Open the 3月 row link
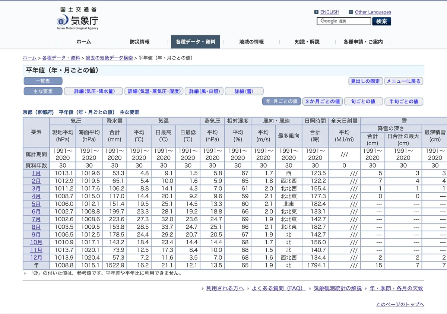Screen dimensions: 447x314 pyautogui.click(x=36, y=188)
